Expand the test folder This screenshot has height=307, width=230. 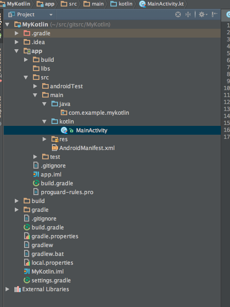[x=35, y=157]
